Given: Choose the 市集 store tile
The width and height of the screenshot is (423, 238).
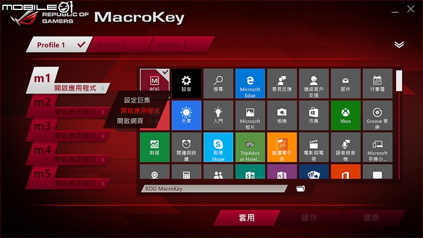Looking at the screenshot, I should (x=314, y=115).
